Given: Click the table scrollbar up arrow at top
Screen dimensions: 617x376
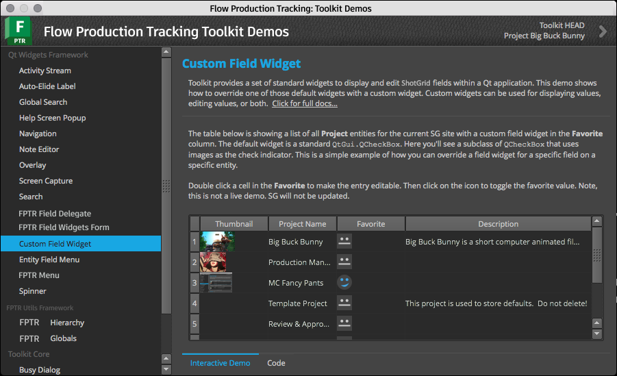Looking at the screenshot, I should [597, 221].
